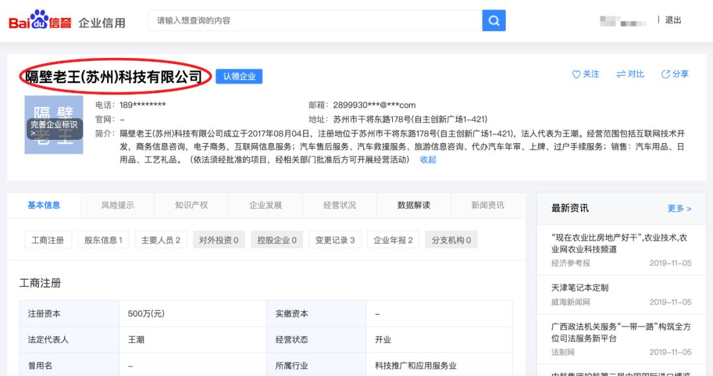The width and height of the screenshot is (713, 376).
Task: Collapse company intro with 收起
Action: [x=428, y=160]
